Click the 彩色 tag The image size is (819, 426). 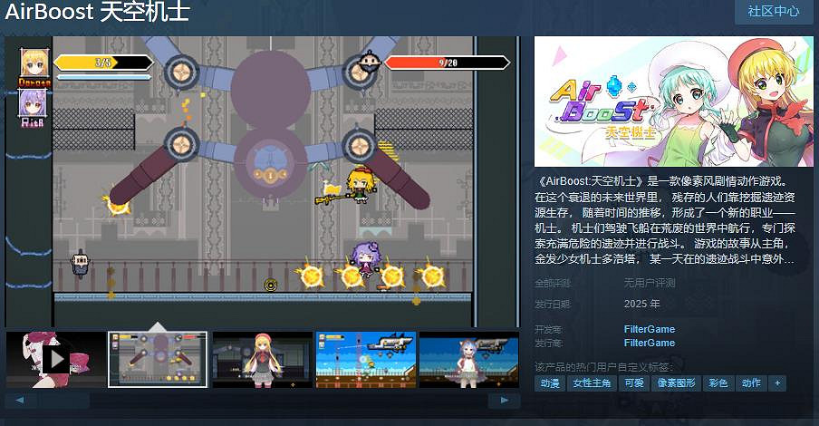coord(718,383)
